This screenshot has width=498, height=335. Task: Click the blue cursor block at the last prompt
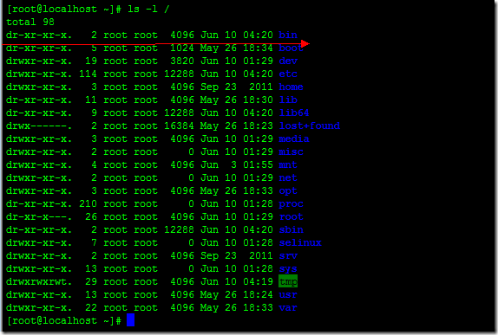click(x=130, y=320)
